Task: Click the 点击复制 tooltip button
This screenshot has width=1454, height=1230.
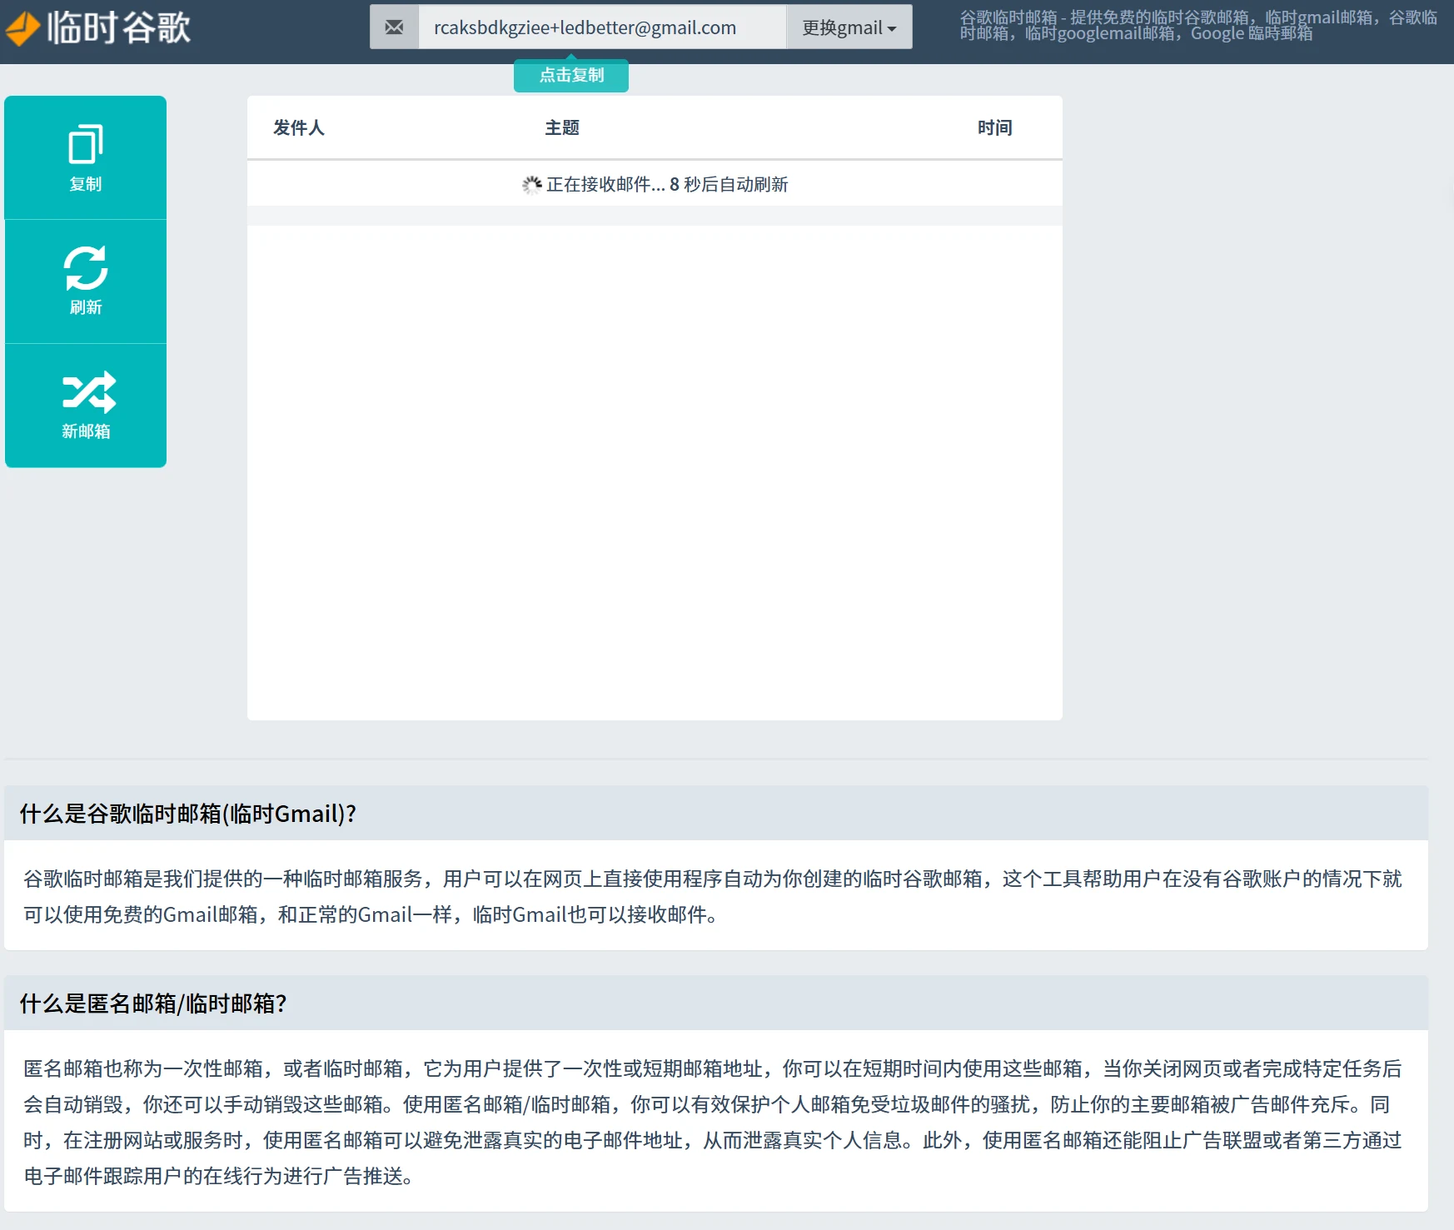Action: (571, 75)
